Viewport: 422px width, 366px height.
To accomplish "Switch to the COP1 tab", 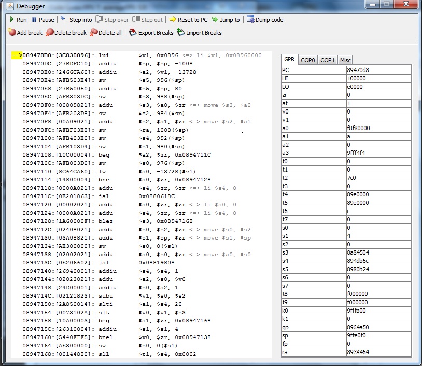I will tap(328, 60).
